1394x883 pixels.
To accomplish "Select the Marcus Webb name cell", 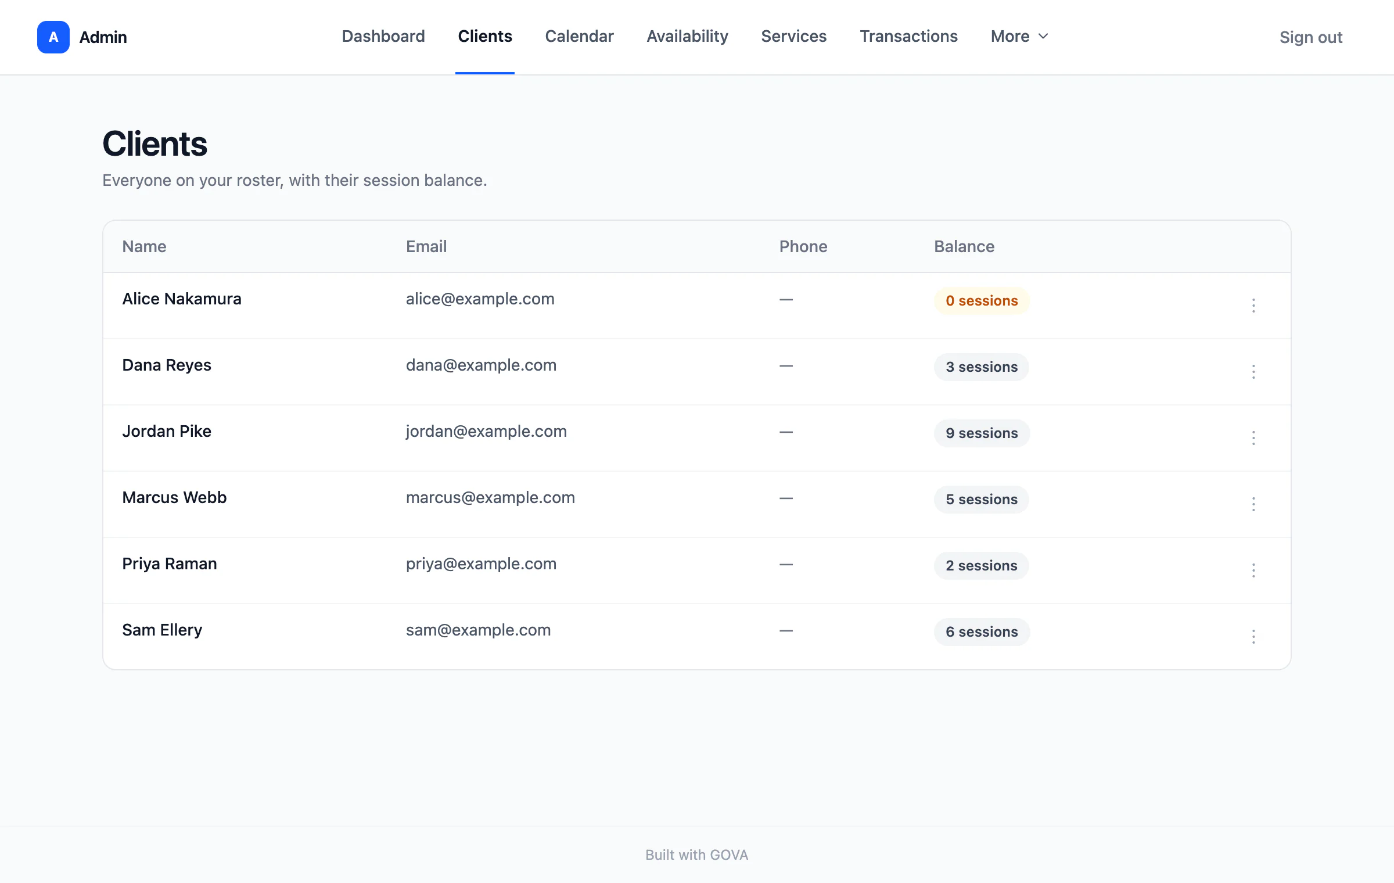I will (174, 497).
